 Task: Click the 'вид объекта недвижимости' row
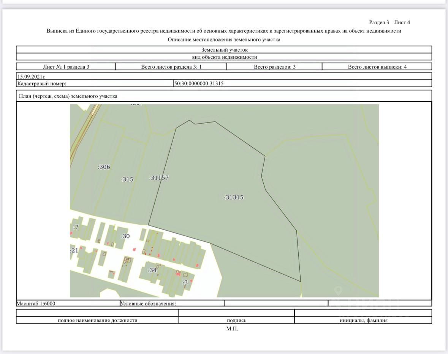tap(224, 57)
